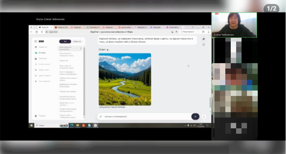
Task: Click the paperclip attach icon in message box
Action: pos(101,117)
